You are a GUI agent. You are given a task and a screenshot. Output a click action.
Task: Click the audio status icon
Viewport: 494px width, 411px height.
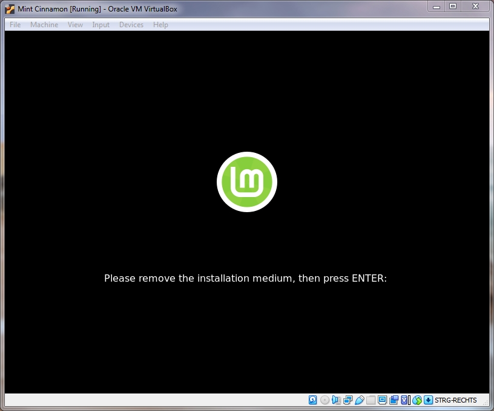click(x=336, y=400)
